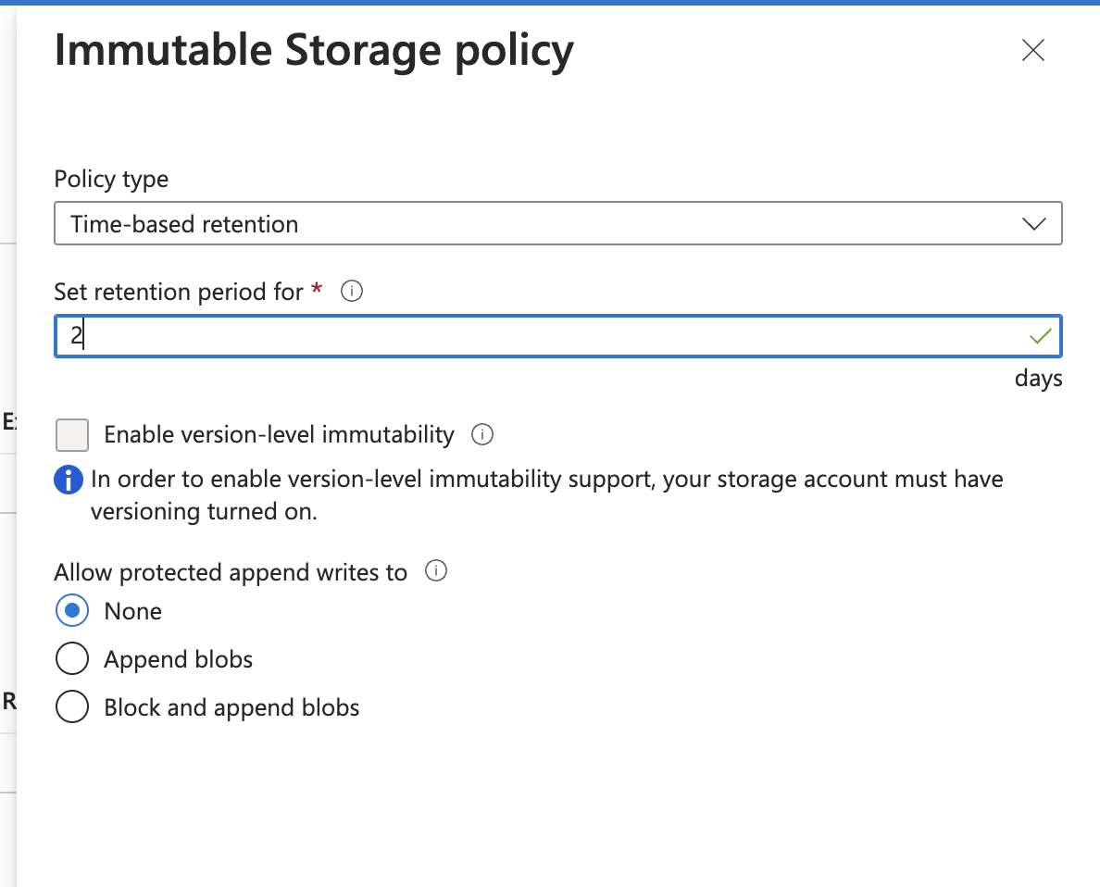The width and height of the screenshot is (1100, 887).
Task: Open the Policy type dropdown
Action: click(557, 224)
